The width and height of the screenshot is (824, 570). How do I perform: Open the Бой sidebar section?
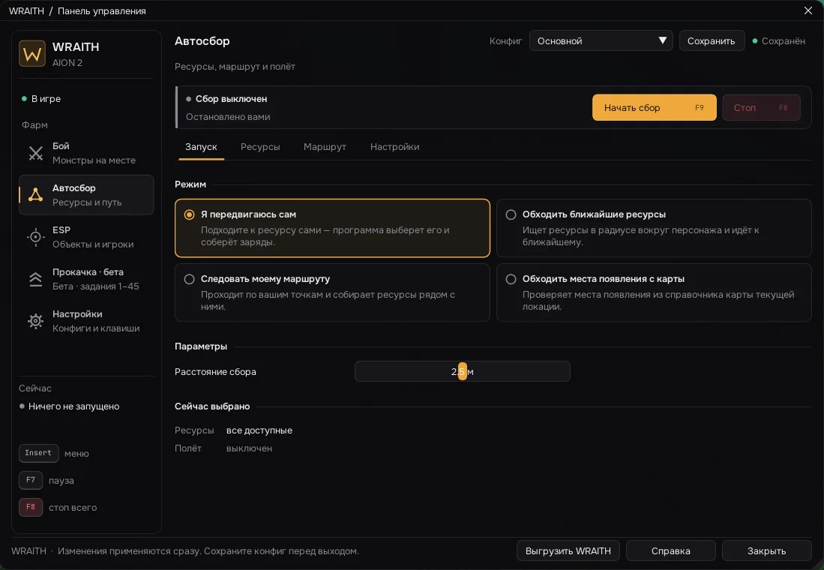pos(86,153)
